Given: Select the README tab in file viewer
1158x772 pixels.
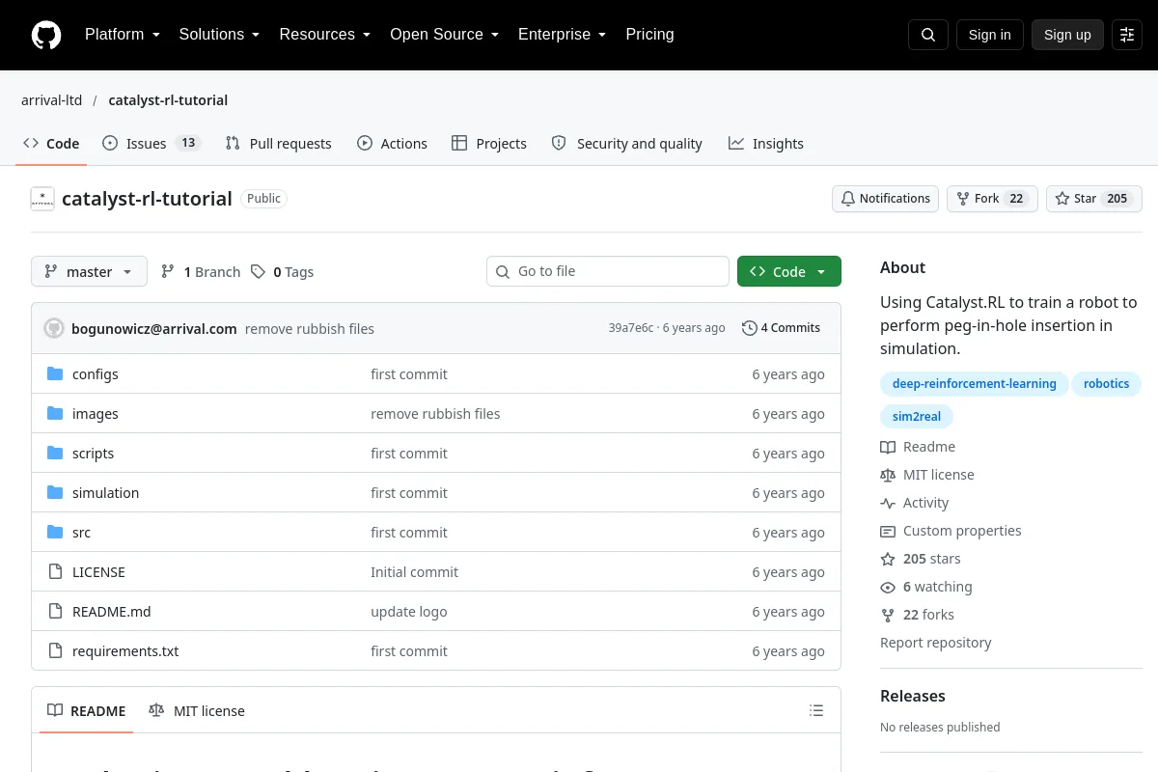Looking at the screenshot, I should (x=87, y=711).
